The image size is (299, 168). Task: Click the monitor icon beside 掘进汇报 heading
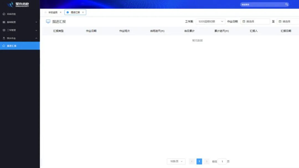point(48,22)
